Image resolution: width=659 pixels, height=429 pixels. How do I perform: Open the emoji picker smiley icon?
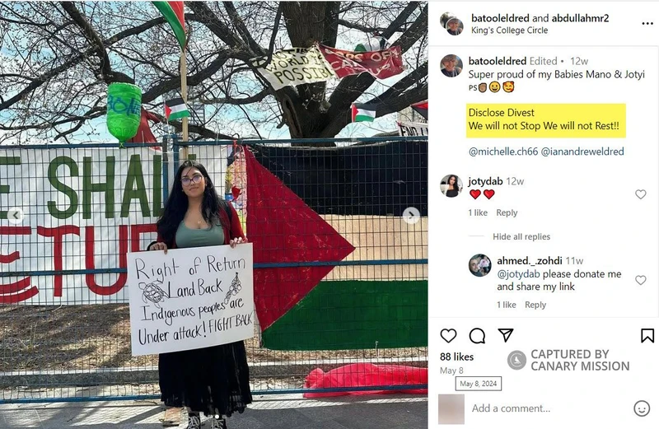coord(642,408)
